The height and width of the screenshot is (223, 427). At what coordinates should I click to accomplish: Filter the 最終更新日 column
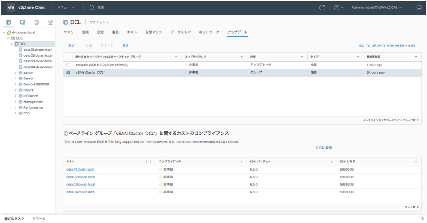point(416,57)
